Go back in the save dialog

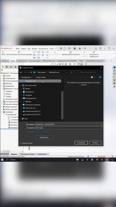[21, 72]
